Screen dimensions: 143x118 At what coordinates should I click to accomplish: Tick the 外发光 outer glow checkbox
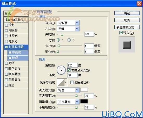[x=6, y=36]
